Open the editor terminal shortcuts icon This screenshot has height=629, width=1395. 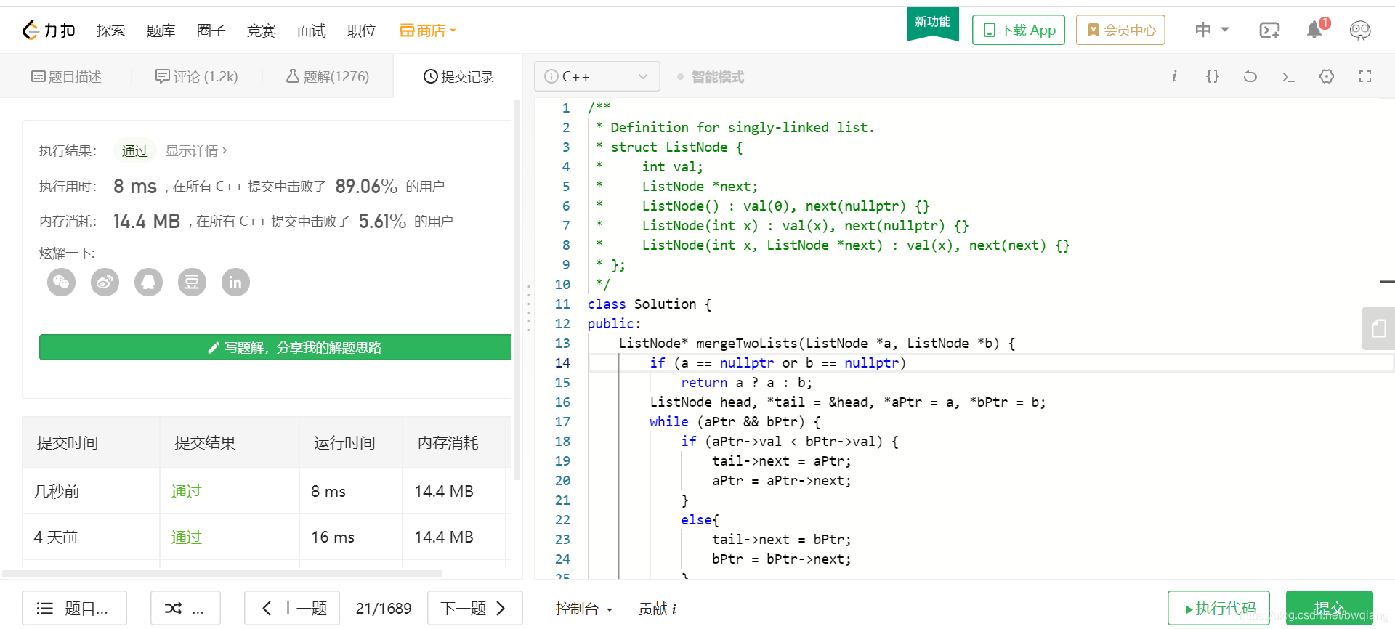click(x=1289, y=76)
